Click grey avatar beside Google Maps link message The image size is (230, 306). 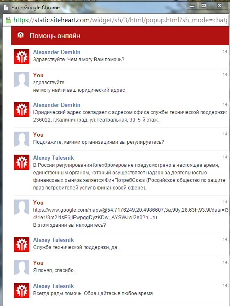click(x=22, y=207)
